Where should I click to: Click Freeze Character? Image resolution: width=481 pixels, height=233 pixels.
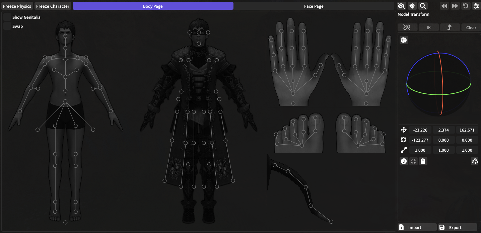[x=53, y=6]
